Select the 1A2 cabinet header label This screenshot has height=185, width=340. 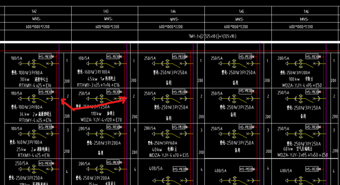click(x=34, y=11)
